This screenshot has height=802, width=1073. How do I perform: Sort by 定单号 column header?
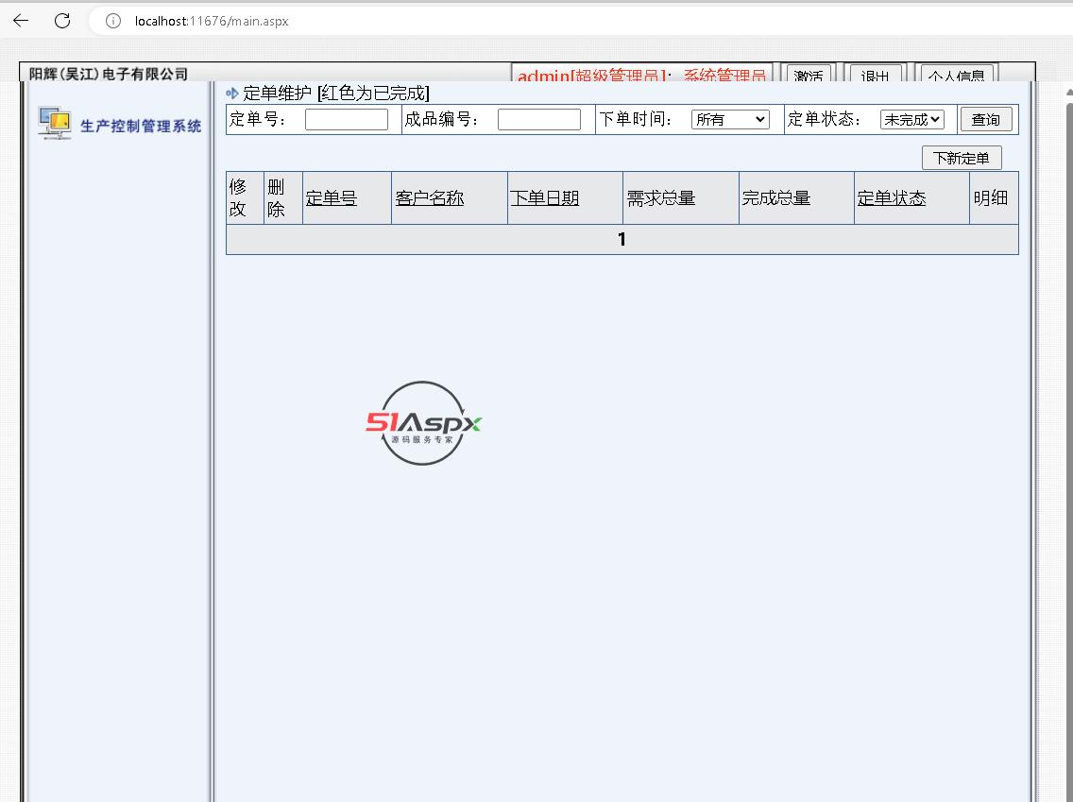coord(331,198)
